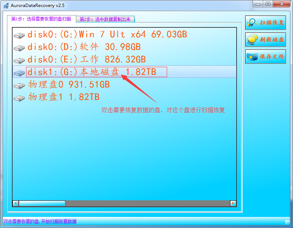Click the drive icon beside disk0 (D:) 软件
Image resolution: width=293 pixels, height=228 pixels.
point(19,48)
